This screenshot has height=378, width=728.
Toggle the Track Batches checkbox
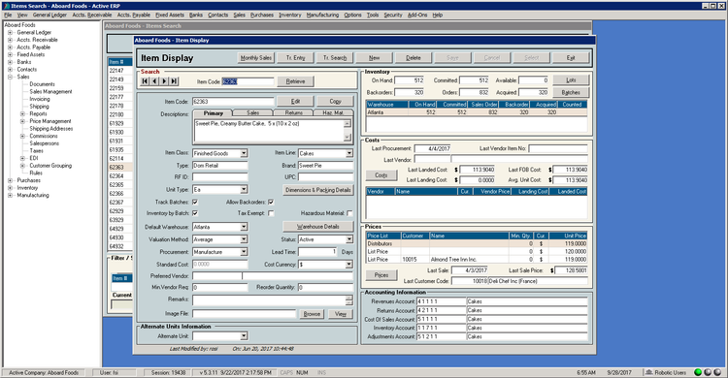[x=195, y=203]
